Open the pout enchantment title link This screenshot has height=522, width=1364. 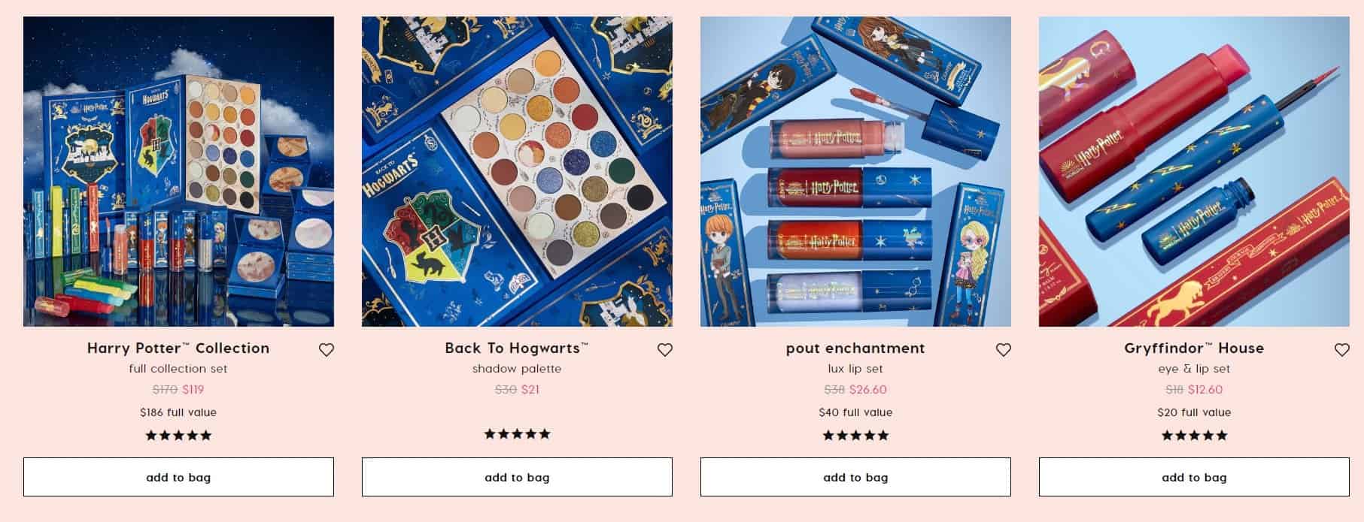[x=855, y=348]
